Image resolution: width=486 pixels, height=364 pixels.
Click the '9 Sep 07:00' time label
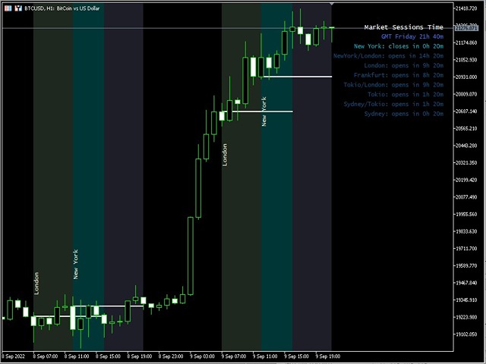click(x=234, y=356)
